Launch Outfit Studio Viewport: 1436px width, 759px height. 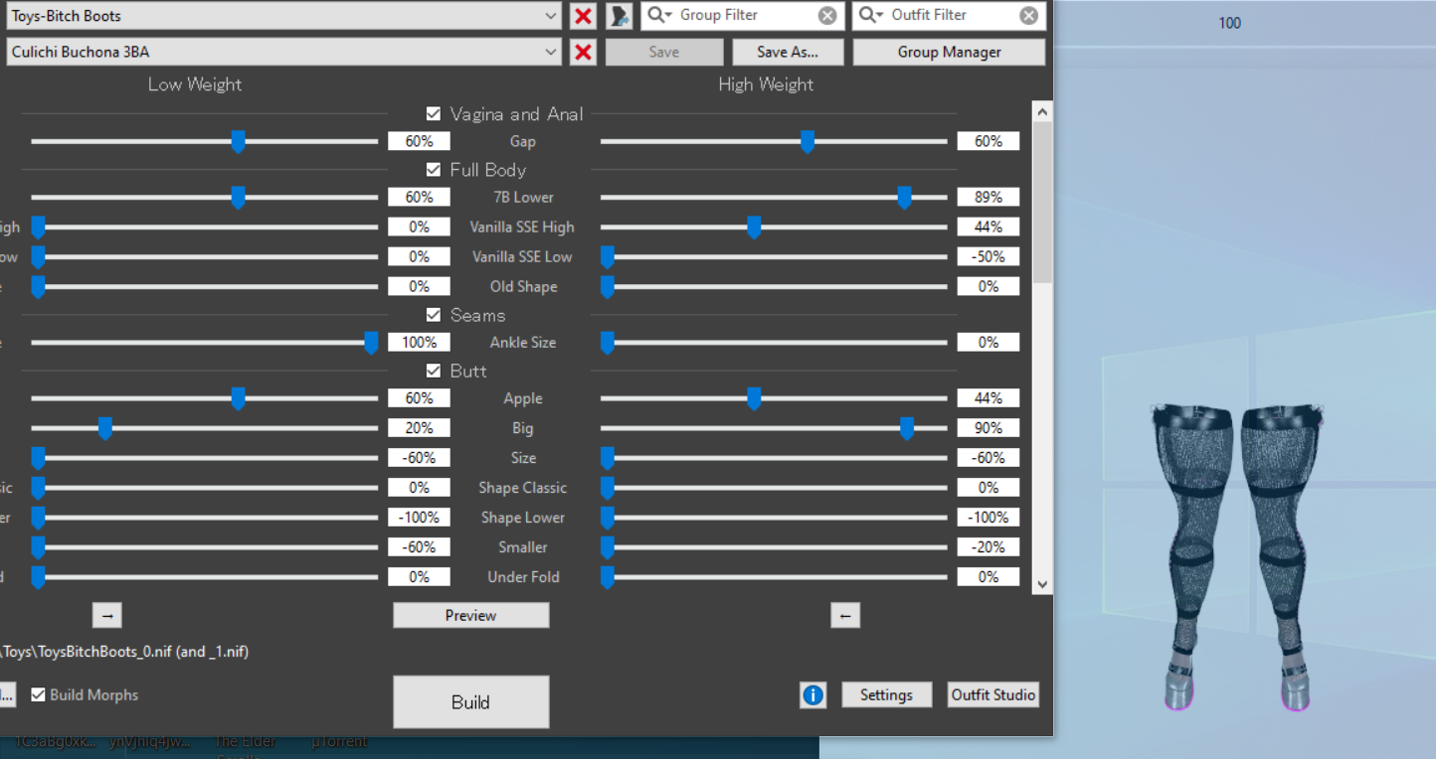tap(992, 694)
